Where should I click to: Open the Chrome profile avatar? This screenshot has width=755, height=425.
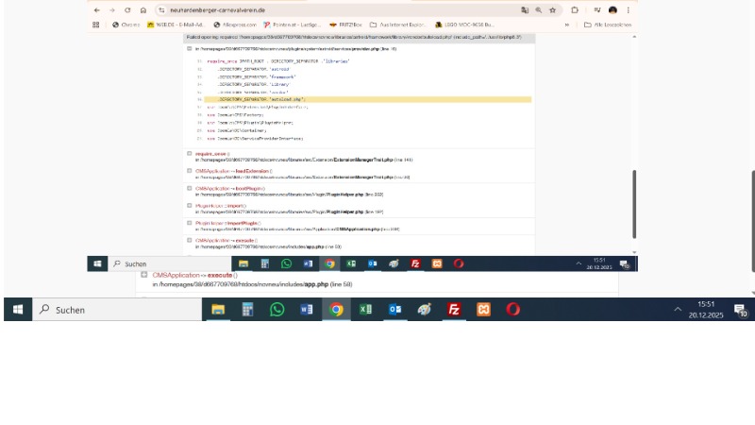coord(612,9)
